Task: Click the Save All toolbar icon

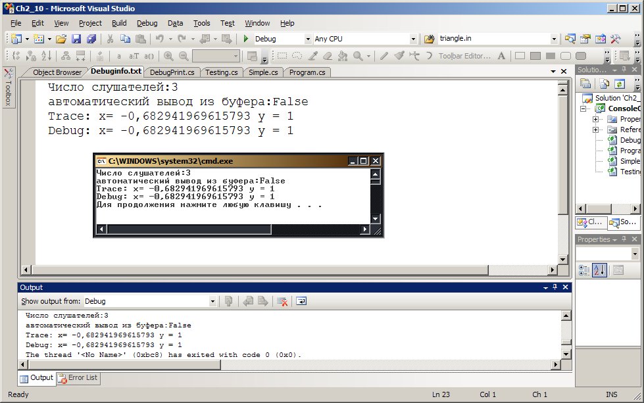Action: (91, 39)
